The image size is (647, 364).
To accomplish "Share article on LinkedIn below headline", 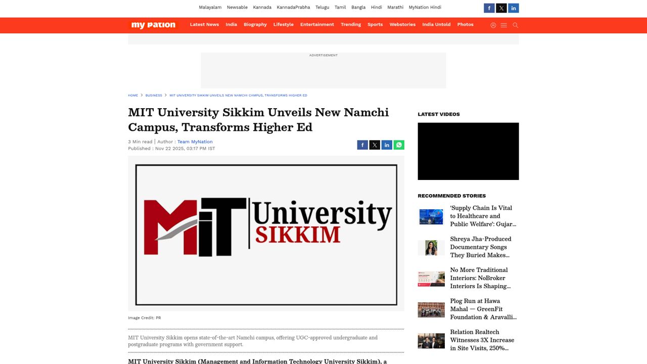I will pyautogui.click(x=387, y=145).
